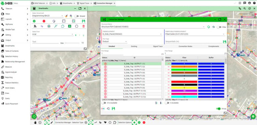Click the search magnifier icon at top right

pos(245,8)
